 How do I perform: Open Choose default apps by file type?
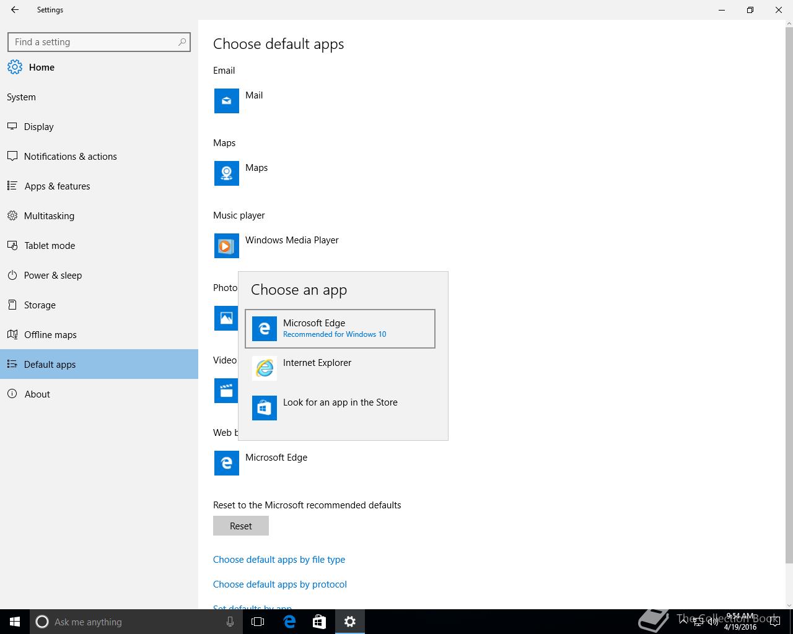click(279, 559)
